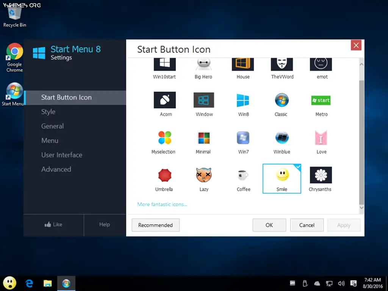The height and width of the screenshot is (291, 388).
Task: Click the scrollbar down arrow in icon list
Action: pyautogui.click(x=361, y=208)
